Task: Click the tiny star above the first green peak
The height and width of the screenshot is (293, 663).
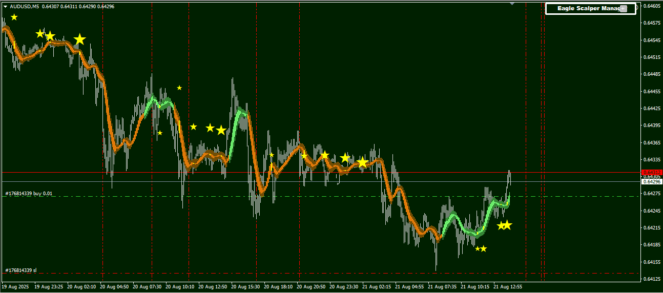Action: coord(179,88)
